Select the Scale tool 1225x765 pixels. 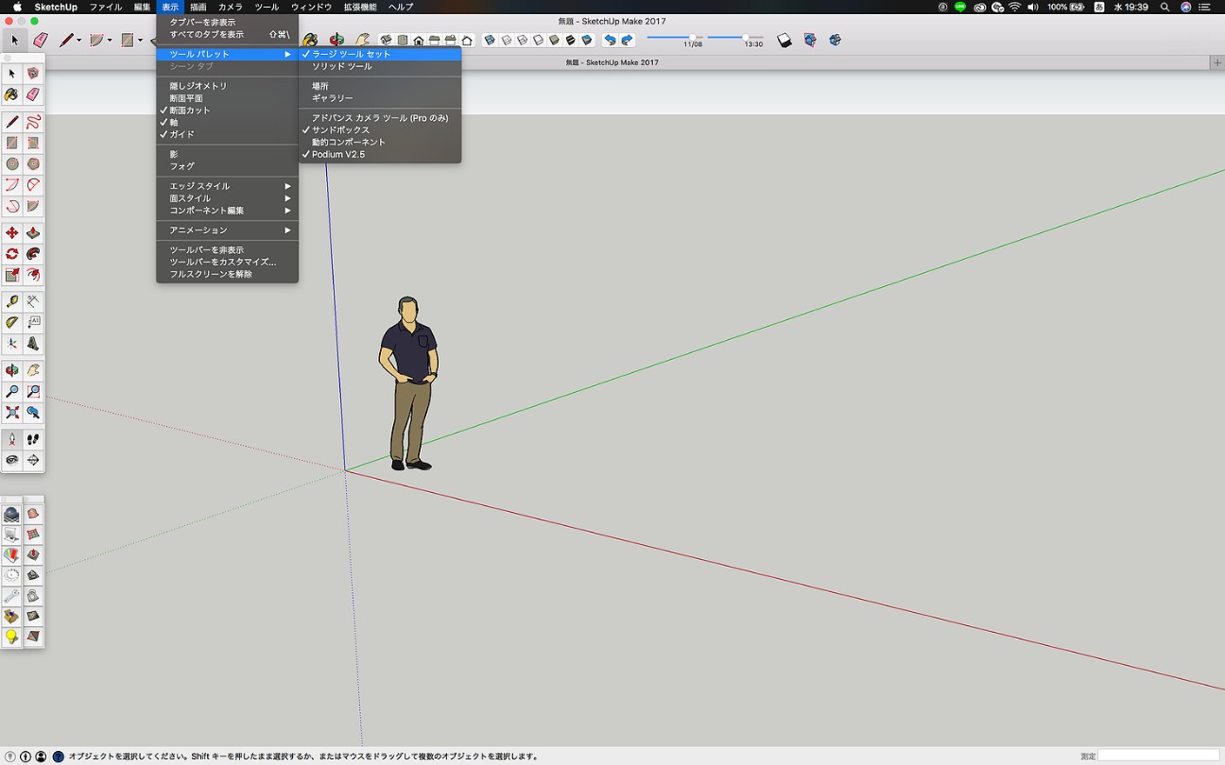pos(12,275)
